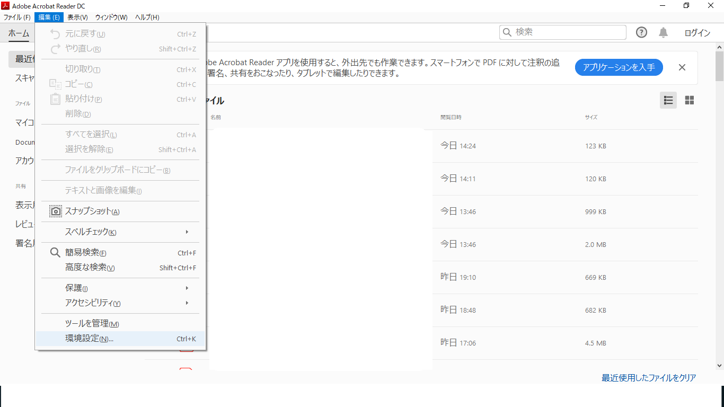This screenshot has height=407, width=724.
Task: Sort by 閲覧日時 column header
Action: [x=451, y=117]
